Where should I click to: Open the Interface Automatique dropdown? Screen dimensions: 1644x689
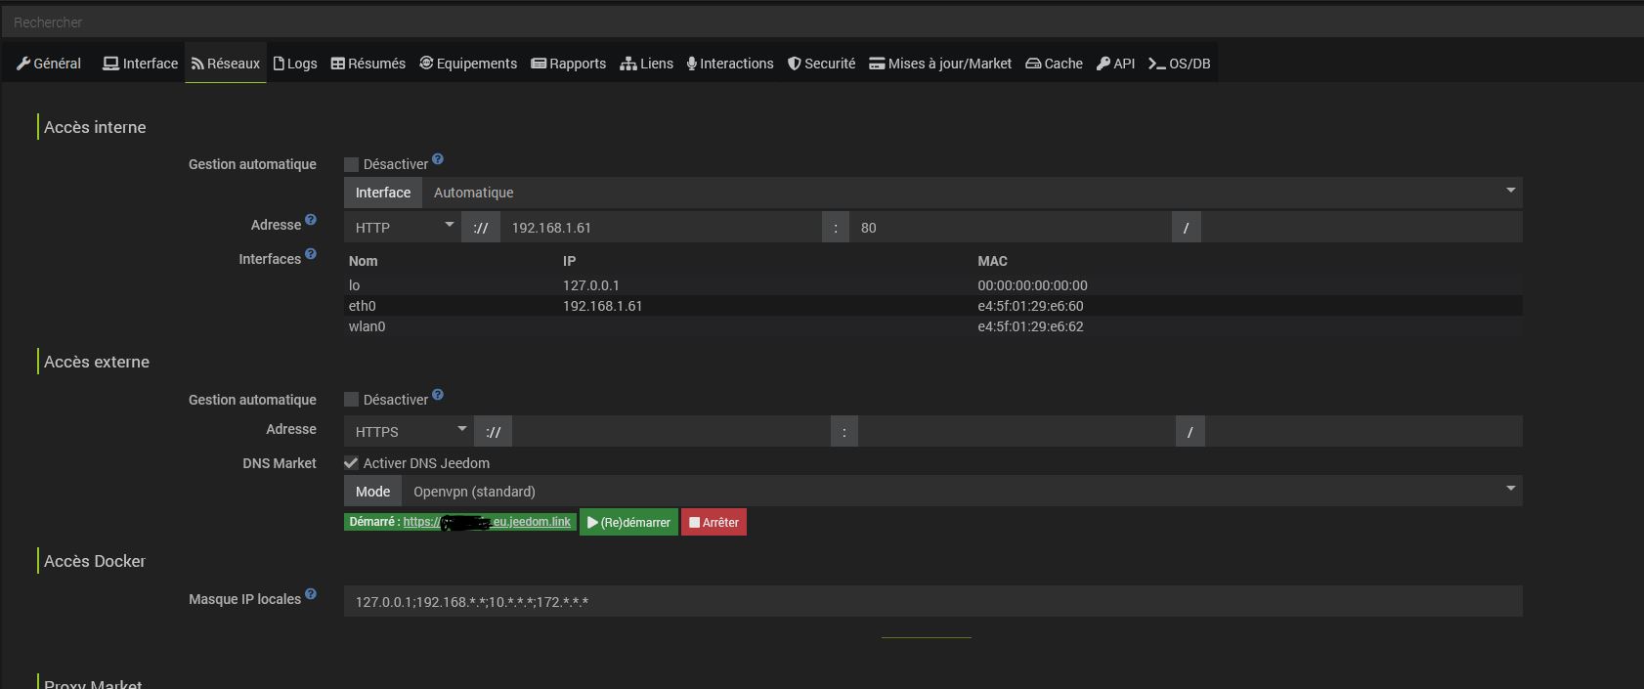click(972, 193)
